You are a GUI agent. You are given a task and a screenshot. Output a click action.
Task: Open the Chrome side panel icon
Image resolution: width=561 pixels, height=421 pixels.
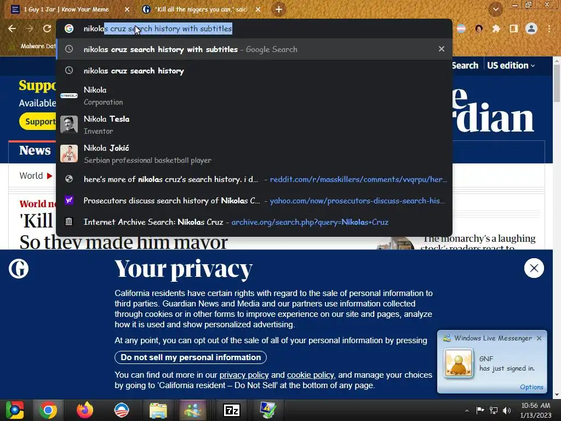pyautogui.click(x=513, y=29)
